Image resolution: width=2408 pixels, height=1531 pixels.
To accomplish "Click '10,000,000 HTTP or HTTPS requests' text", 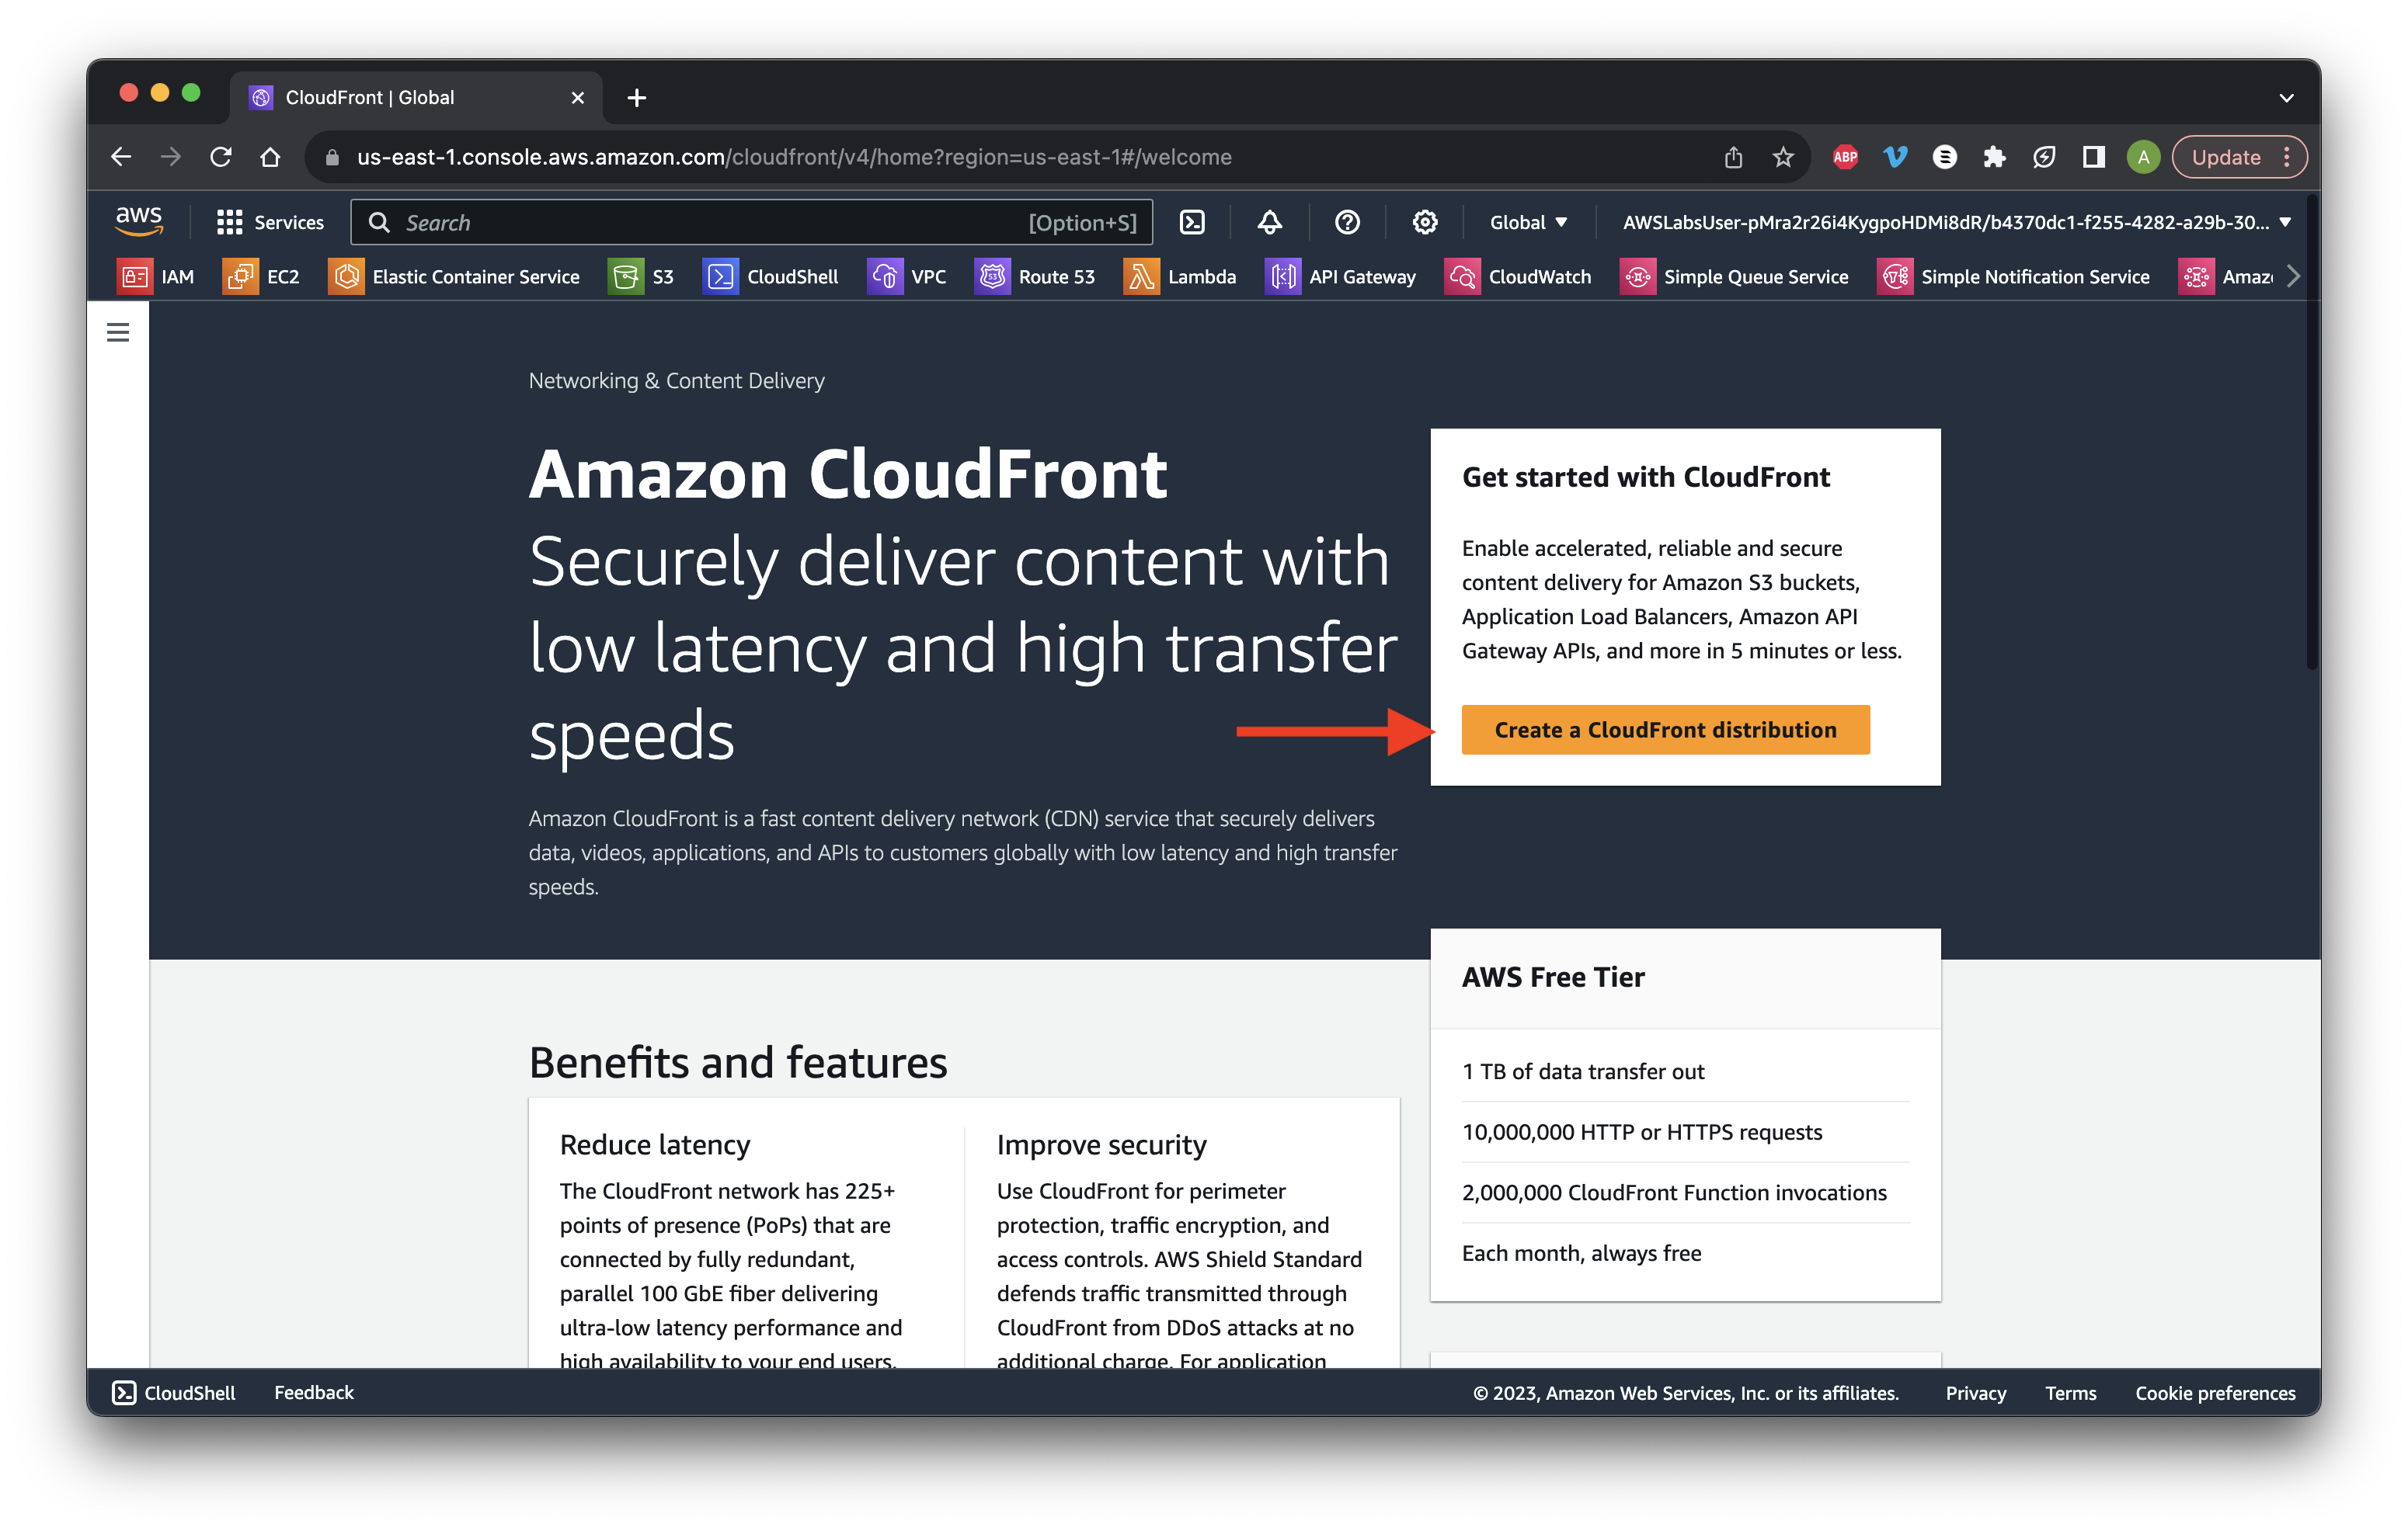I will (x=1642, y=1131).
